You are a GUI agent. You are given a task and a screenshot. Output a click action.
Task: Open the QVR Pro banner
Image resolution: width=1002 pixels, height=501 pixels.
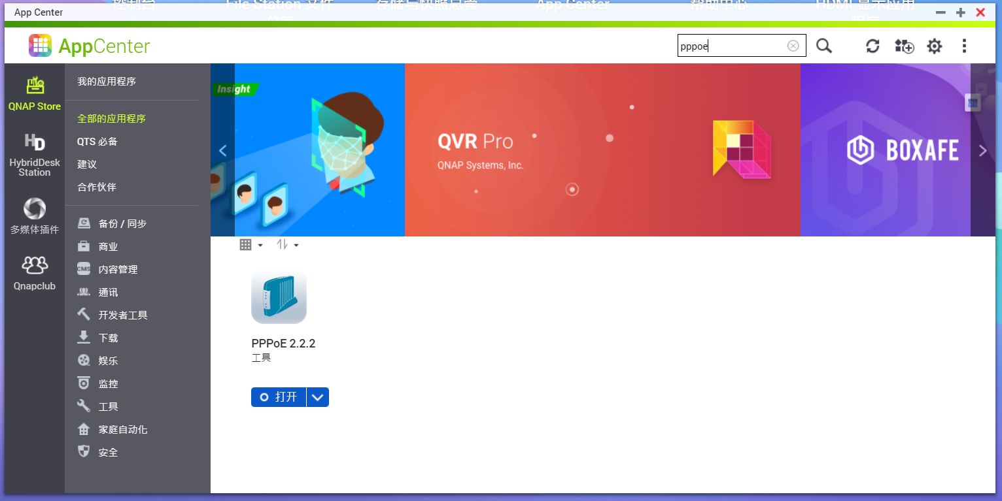[602, 150]
